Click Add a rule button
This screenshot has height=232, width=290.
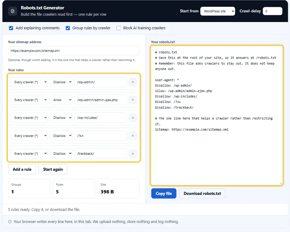(22, 169)
